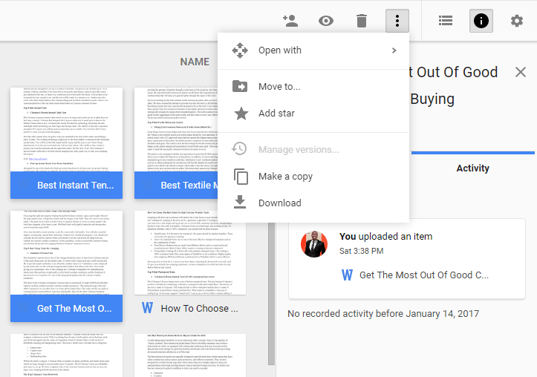Select Add star in the menu

pyautogui.click(x=313, y=114)
